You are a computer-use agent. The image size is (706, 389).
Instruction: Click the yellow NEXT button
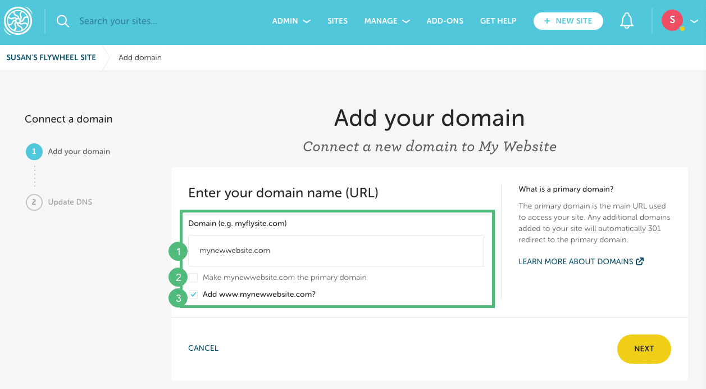[x=644, y=349]
